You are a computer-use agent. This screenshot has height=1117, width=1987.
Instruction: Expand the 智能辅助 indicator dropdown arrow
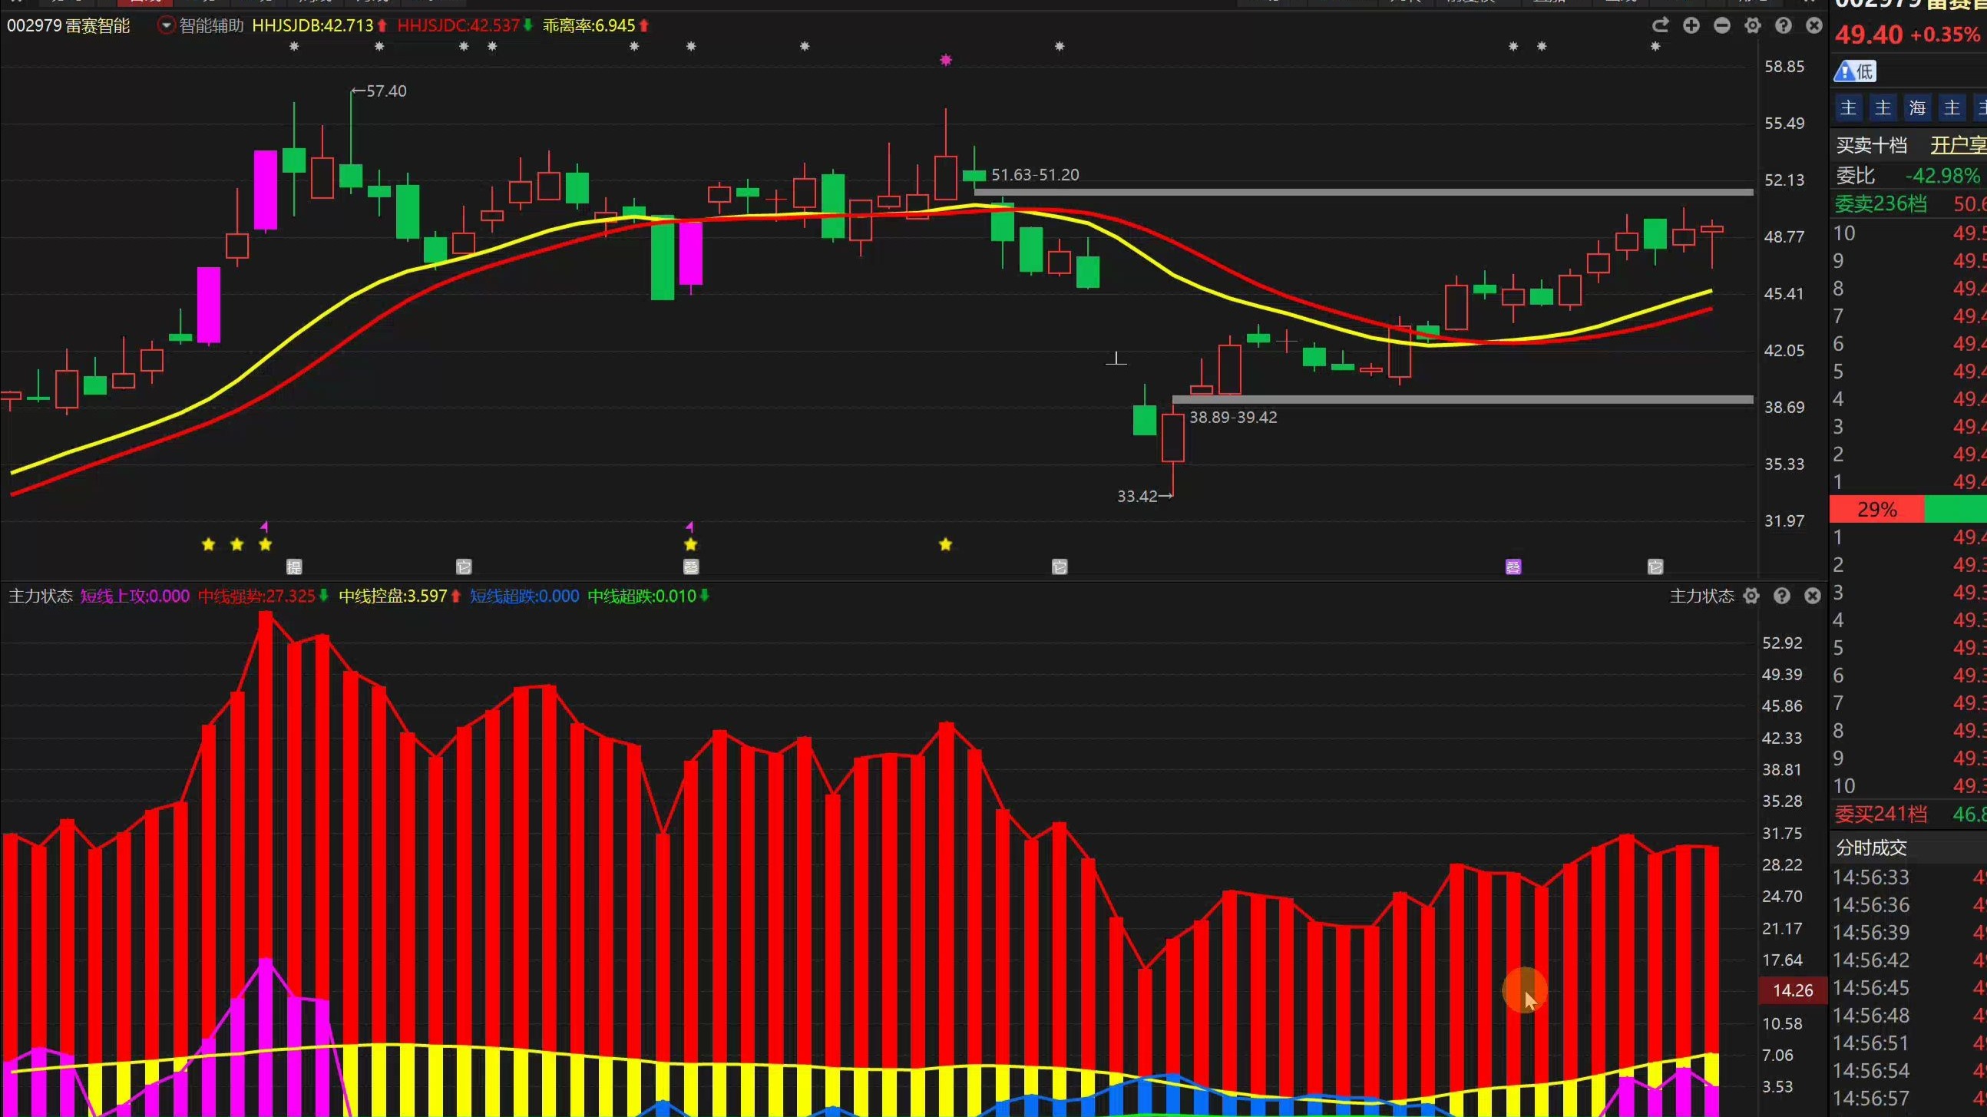click(x=166, y=25)
